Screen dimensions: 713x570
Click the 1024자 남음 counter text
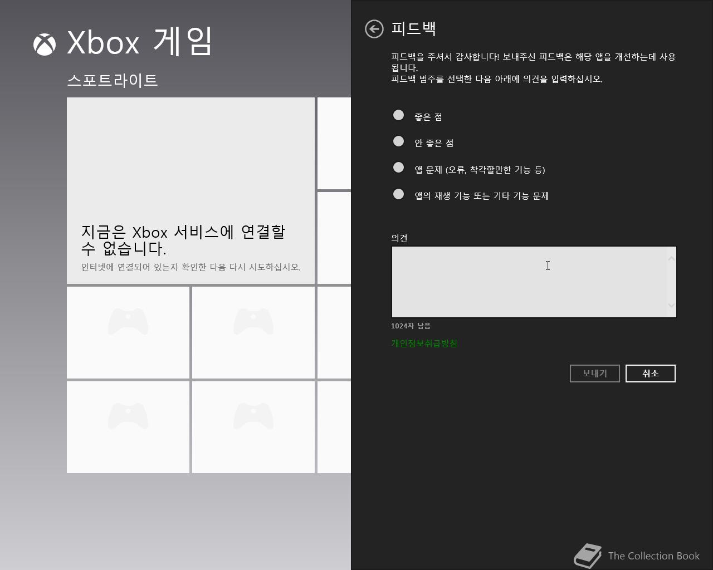click(x=411, y=326)
